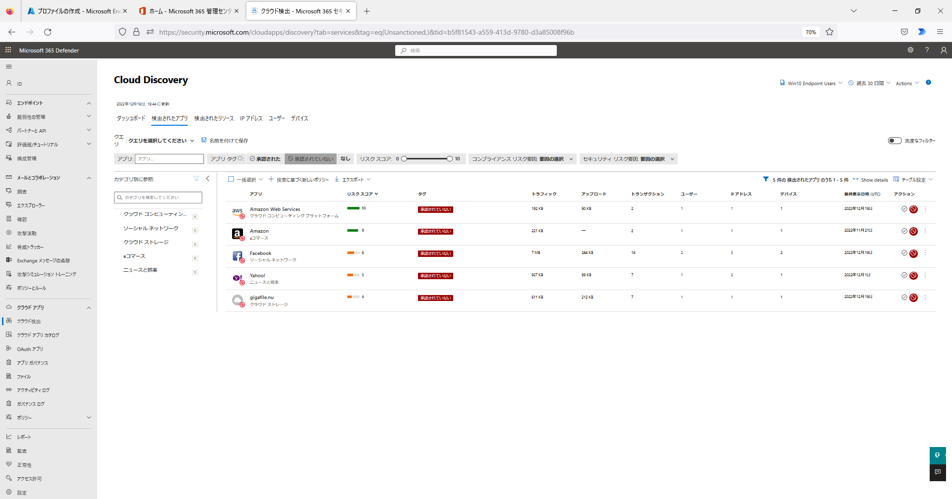Collapse the category browse panel arrow
The height and width of the screenshot is (499, 952).
[208, 179]
